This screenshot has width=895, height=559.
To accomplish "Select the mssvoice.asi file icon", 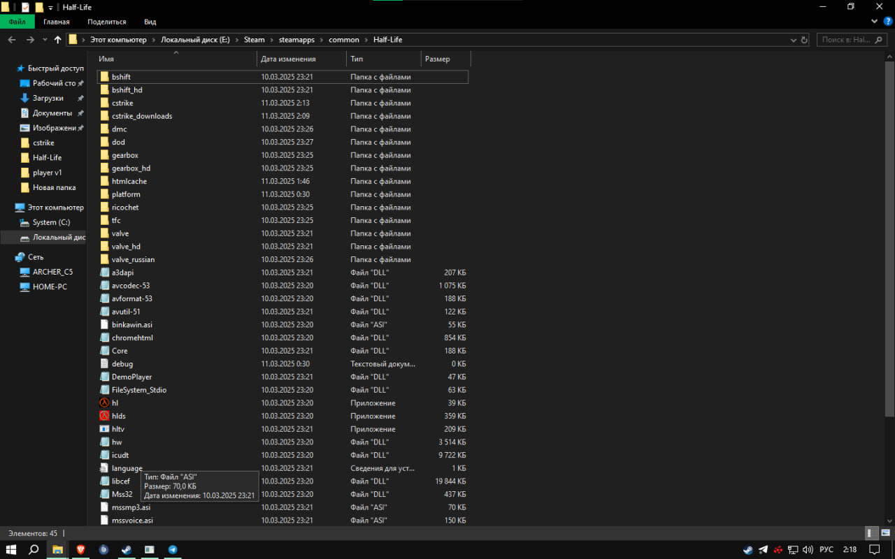I will point(104,521).
